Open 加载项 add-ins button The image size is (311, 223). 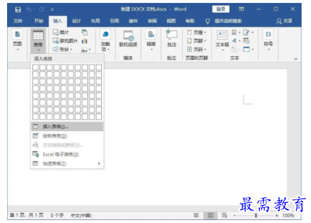click(105, 41)
